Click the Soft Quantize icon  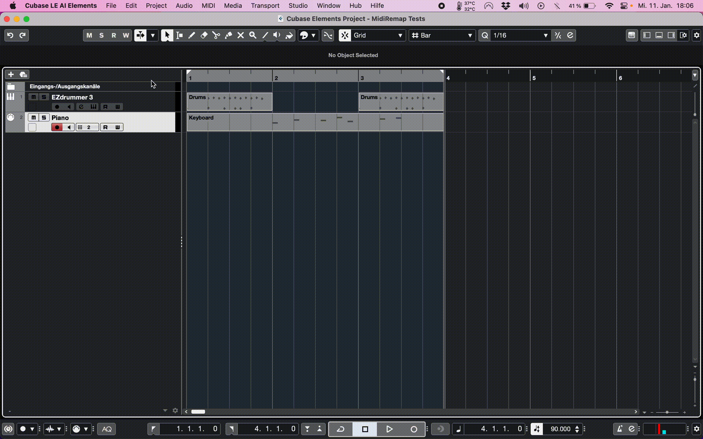click(x=570, y=35)
